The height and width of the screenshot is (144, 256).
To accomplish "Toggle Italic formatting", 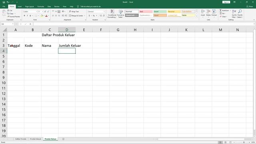I will coord(27,16).
